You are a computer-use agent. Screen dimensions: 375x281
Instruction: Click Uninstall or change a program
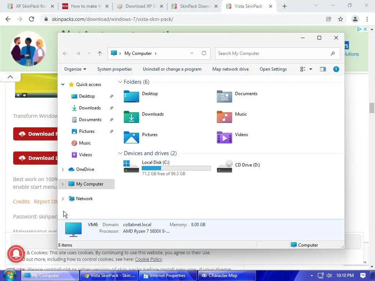pyautogui.click(x=172, y=69)
